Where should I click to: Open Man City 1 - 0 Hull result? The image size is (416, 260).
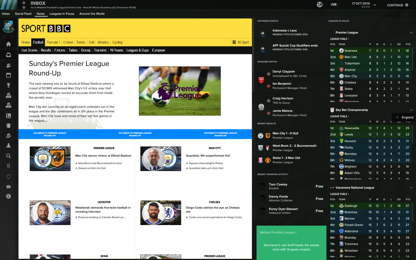point(285,133)
